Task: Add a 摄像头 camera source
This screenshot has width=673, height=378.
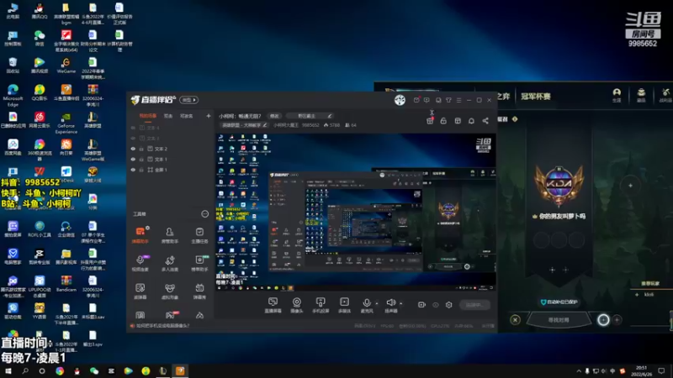Action: pyautogui.click(x=297, y=305)
